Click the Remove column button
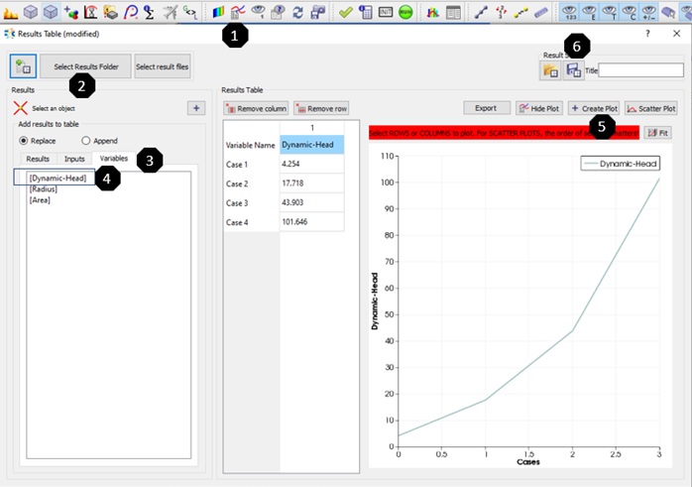 [x=258, y=108]
